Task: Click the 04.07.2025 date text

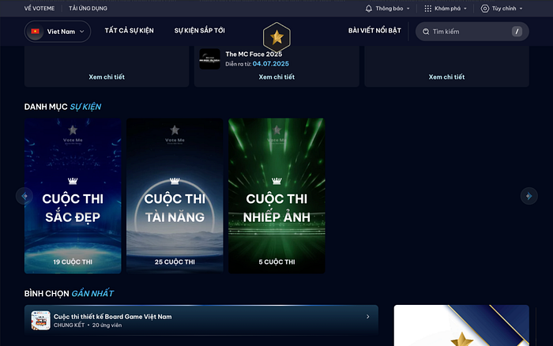Action: (270, 64)
